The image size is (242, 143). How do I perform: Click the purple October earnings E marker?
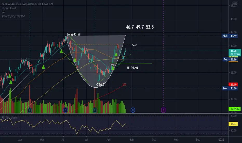coord(163,110)
